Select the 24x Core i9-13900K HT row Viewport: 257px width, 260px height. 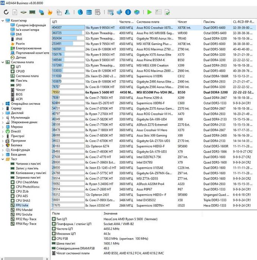click(x=153, y=49)
